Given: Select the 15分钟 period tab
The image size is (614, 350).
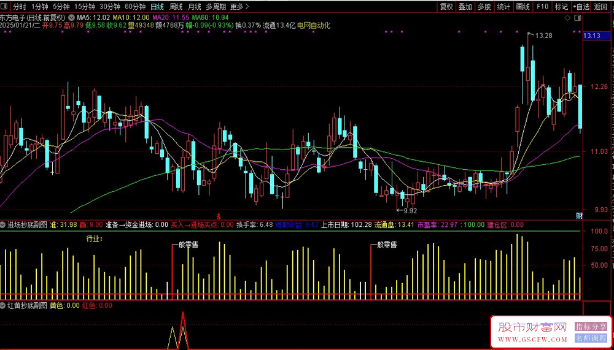Looking at the screenshot, I should click(x=85, y=7).
